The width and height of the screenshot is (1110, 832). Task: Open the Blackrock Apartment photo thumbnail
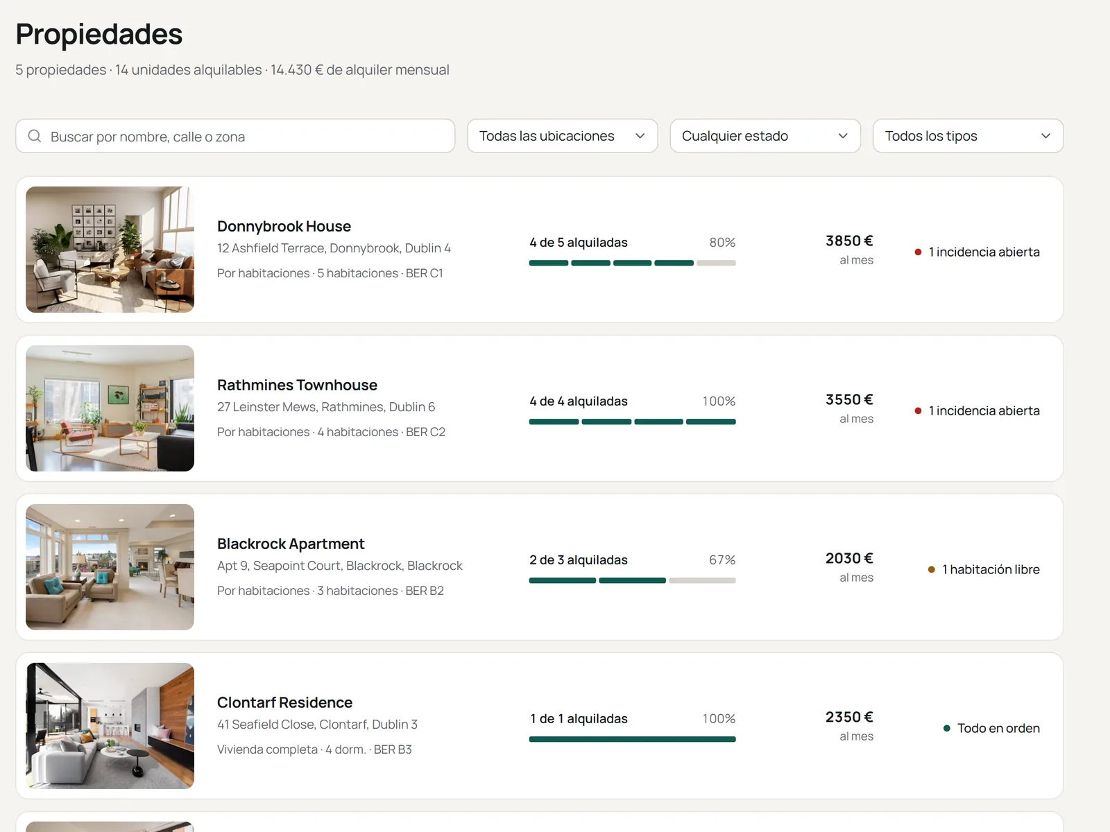point(110,567)
